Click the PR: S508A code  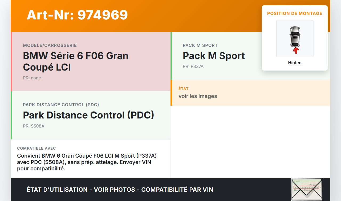pos(34,126)
